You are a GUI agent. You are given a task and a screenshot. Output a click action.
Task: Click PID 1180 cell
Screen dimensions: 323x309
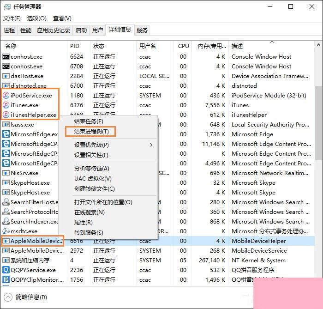77,96
